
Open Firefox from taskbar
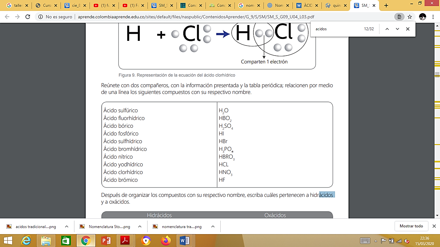coord(166,241)
